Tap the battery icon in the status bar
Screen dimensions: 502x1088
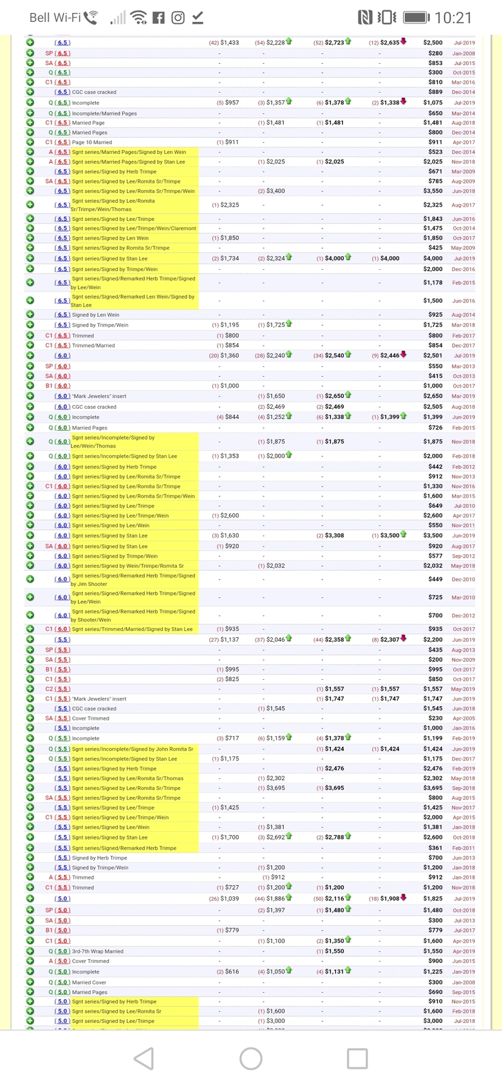click(x=416, y=17)
